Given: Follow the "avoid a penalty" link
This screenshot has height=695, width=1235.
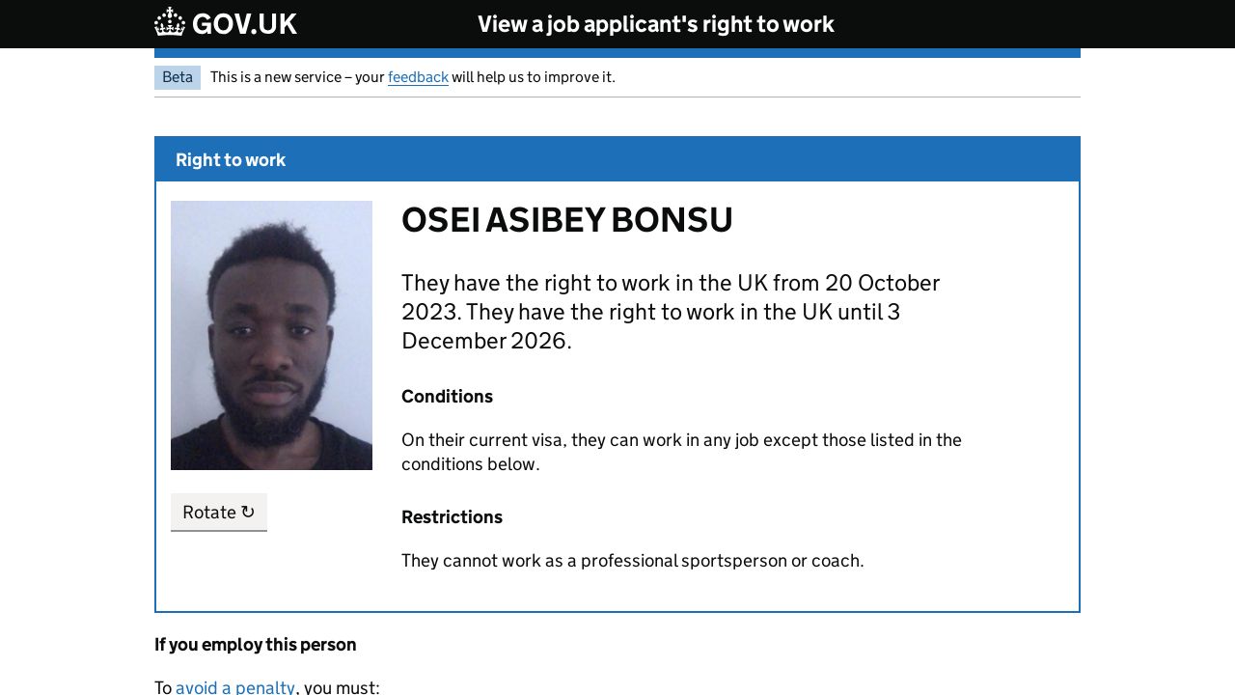Looking at the screenshot, I should [235, 687].
